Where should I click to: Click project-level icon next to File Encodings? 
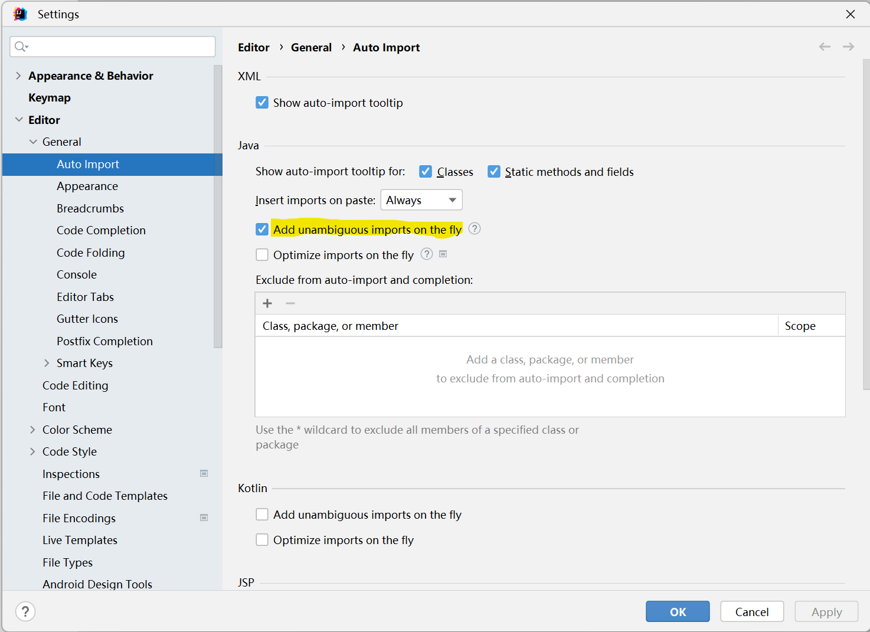coord(204,518)
